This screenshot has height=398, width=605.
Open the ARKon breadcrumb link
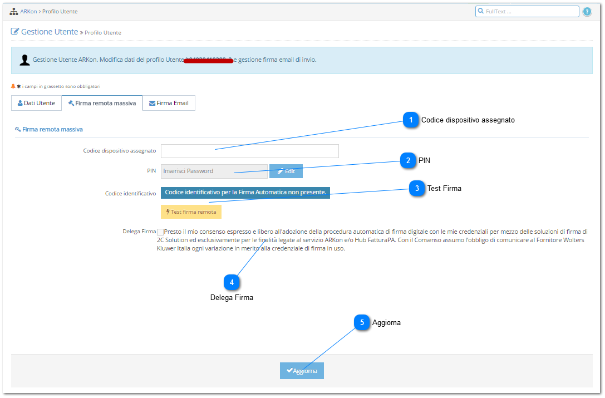point(28,12)
